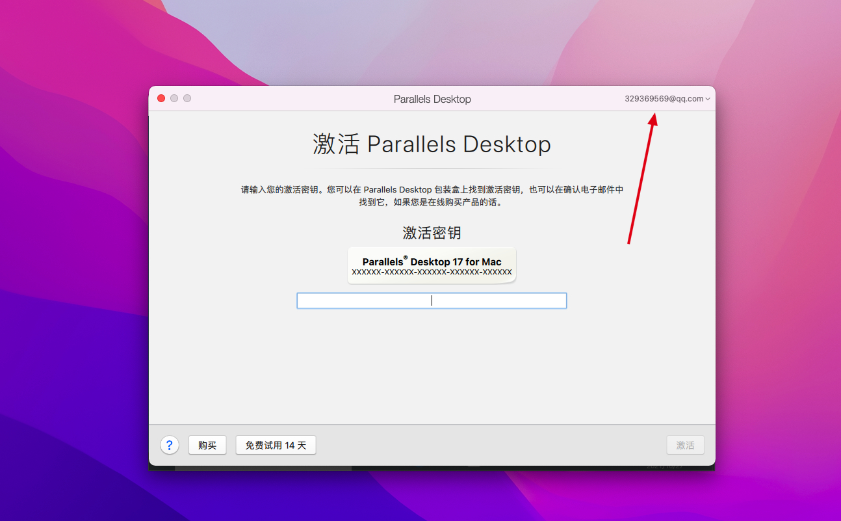Click the Parallels Desktop 17 for Mac key card

(x=432, y=265)
